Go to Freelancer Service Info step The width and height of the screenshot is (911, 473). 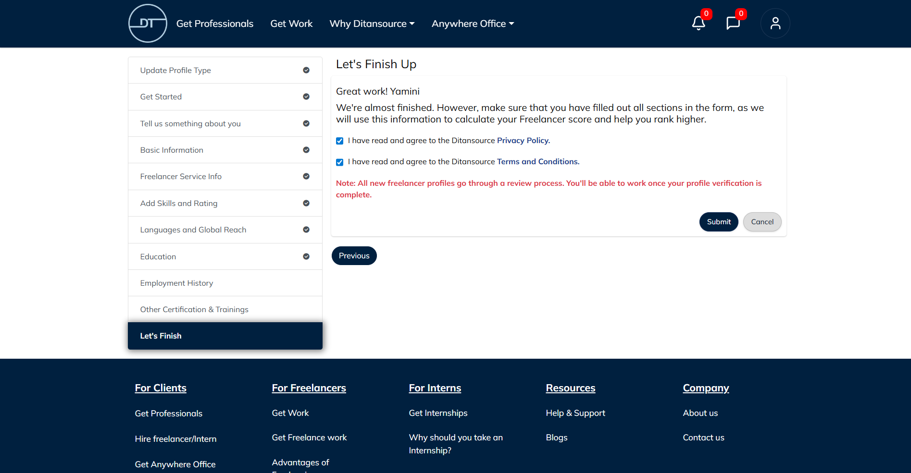225,177
